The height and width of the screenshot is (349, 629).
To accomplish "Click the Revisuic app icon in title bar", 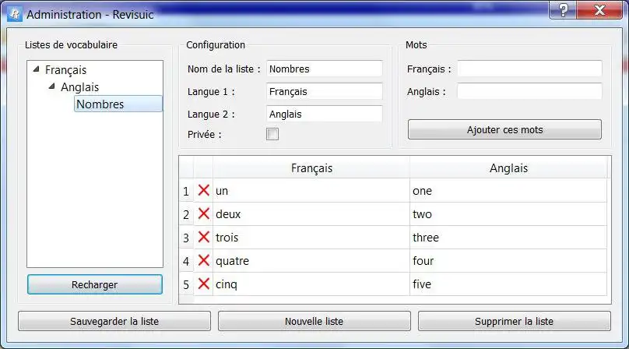I will 13,15.
